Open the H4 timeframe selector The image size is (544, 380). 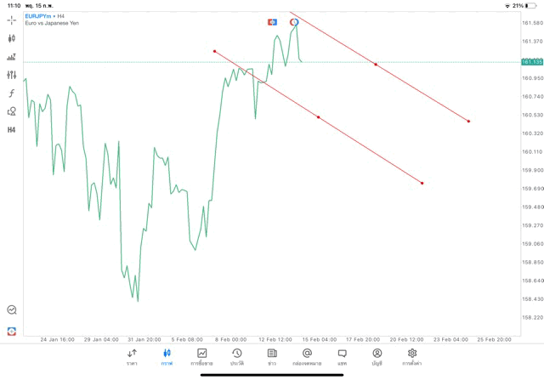[12, 130]
